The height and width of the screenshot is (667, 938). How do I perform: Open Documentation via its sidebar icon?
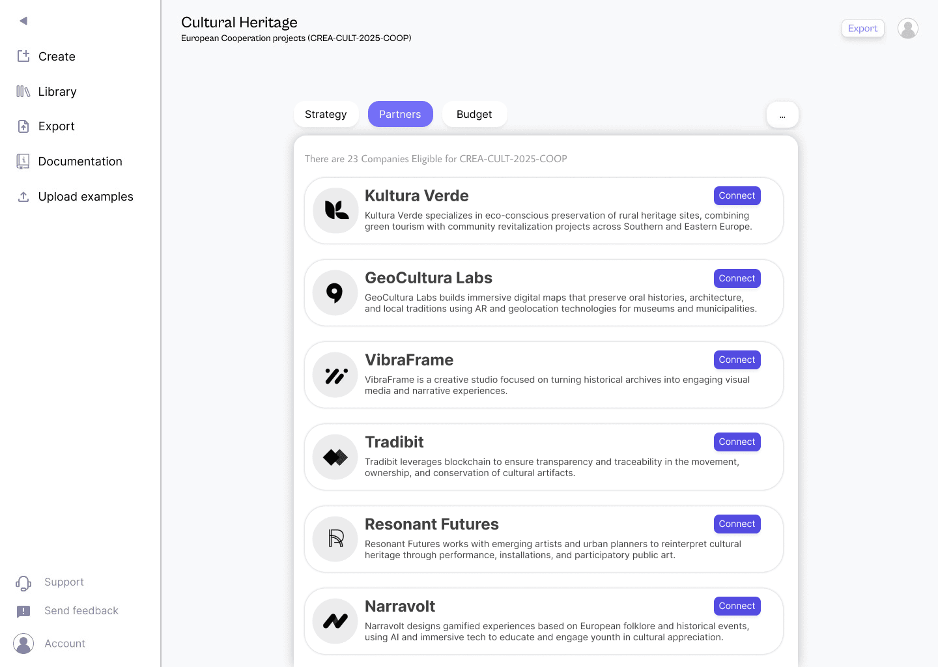pos(23,161)
